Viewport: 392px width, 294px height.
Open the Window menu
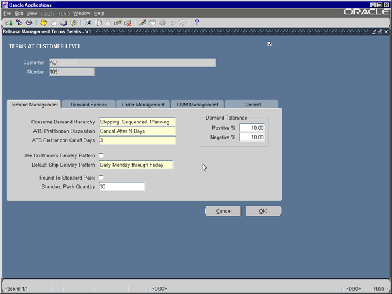(x=82, y=13)
